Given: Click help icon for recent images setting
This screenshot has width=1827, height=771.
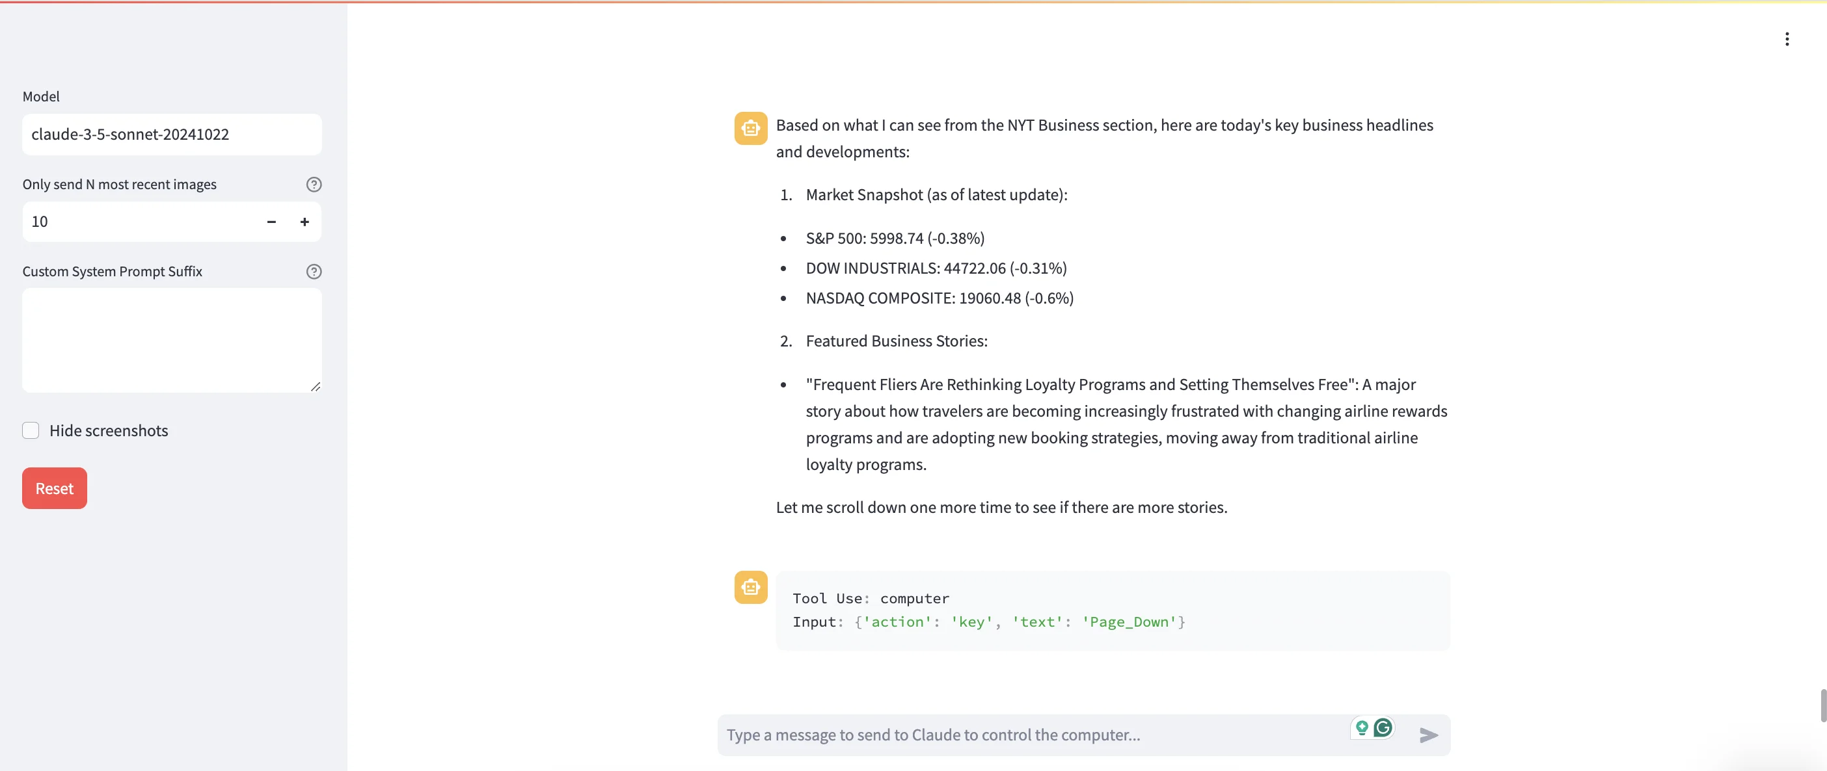Looking at the screenshot, I should [x=314, y=184].
